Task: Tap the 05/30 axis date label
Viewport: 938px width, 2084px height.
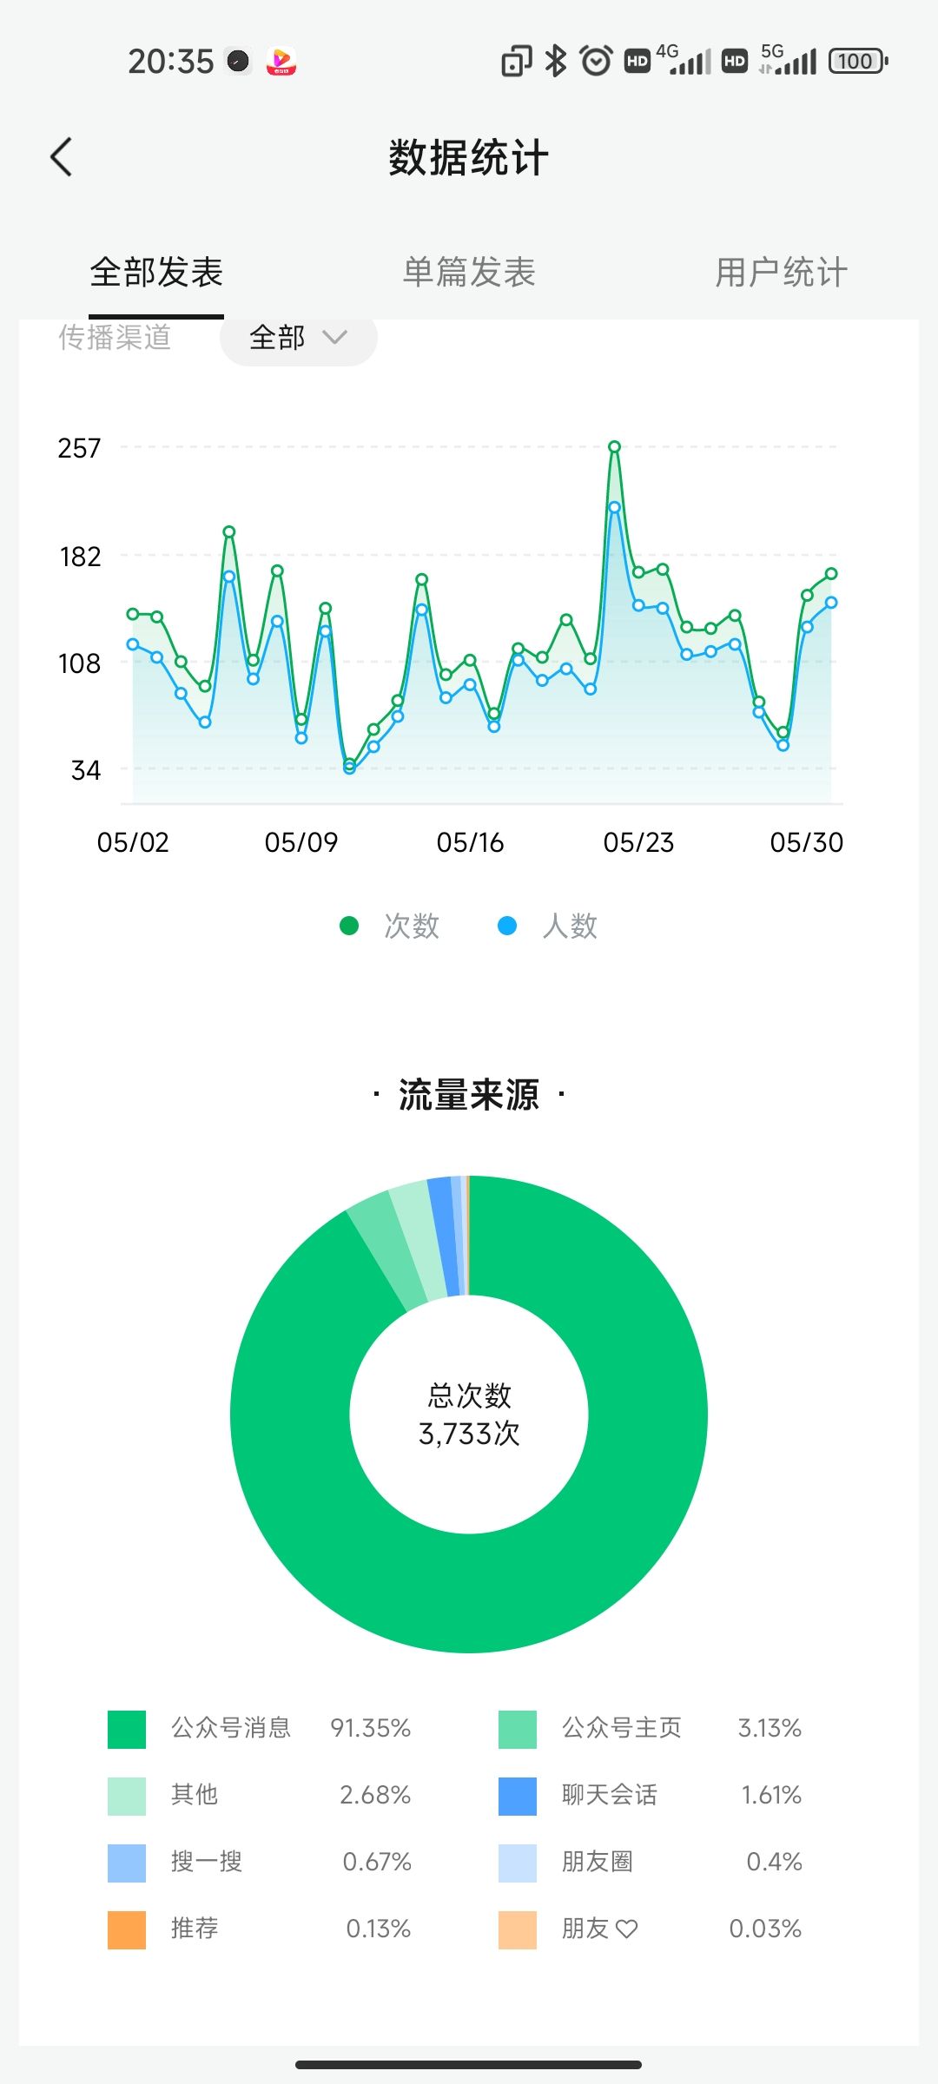Action: click(x=807, y=842)
